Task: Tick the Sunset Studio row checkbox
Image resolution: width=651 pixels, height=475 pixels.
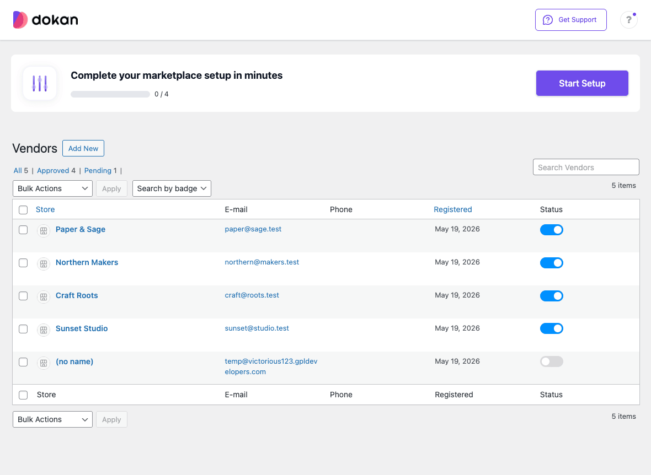Action: pyautogui.click(x=23, y=329)
